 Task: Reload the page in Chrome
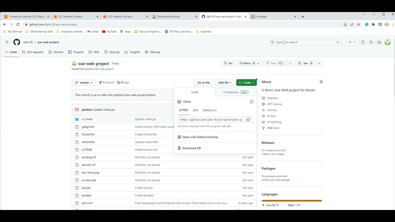pos(18,24)
